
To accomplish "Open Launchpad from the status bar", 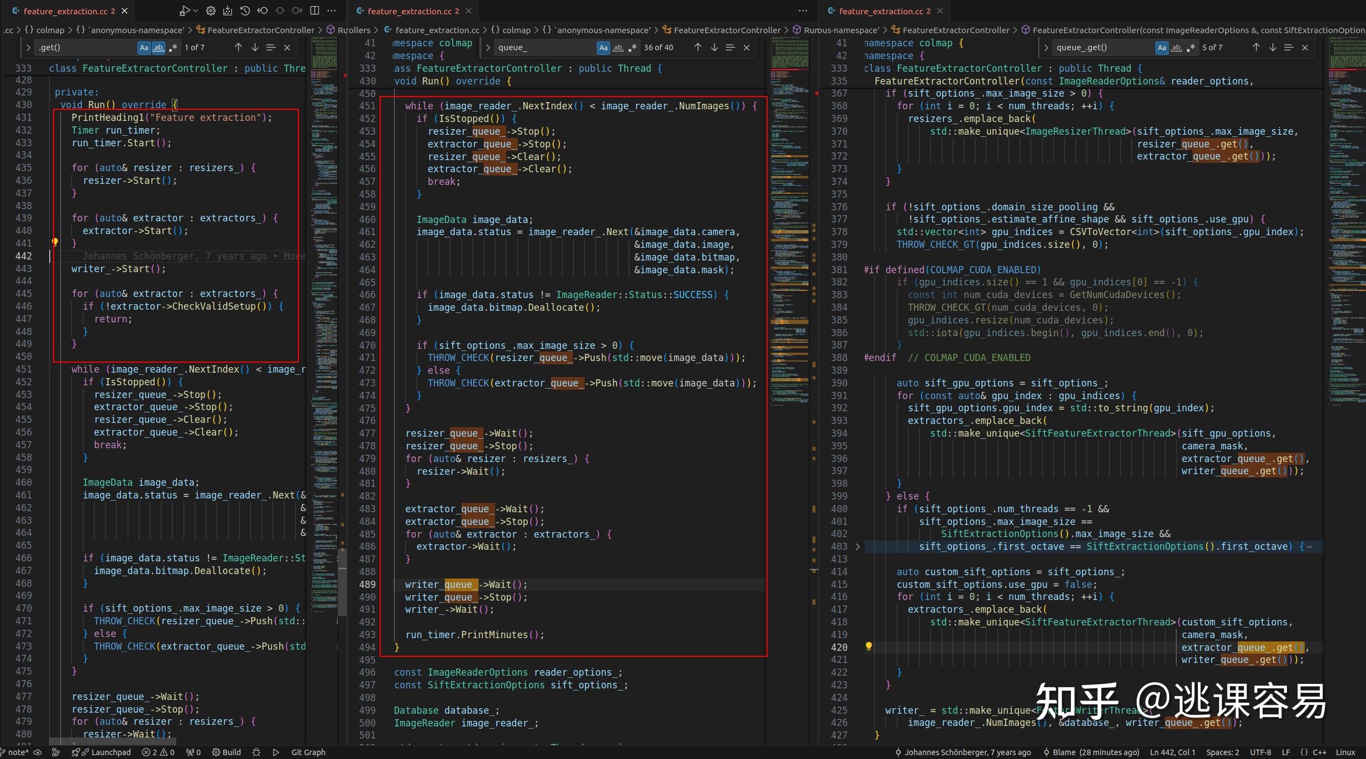I will pyautogui.click(x=111, y=752).
